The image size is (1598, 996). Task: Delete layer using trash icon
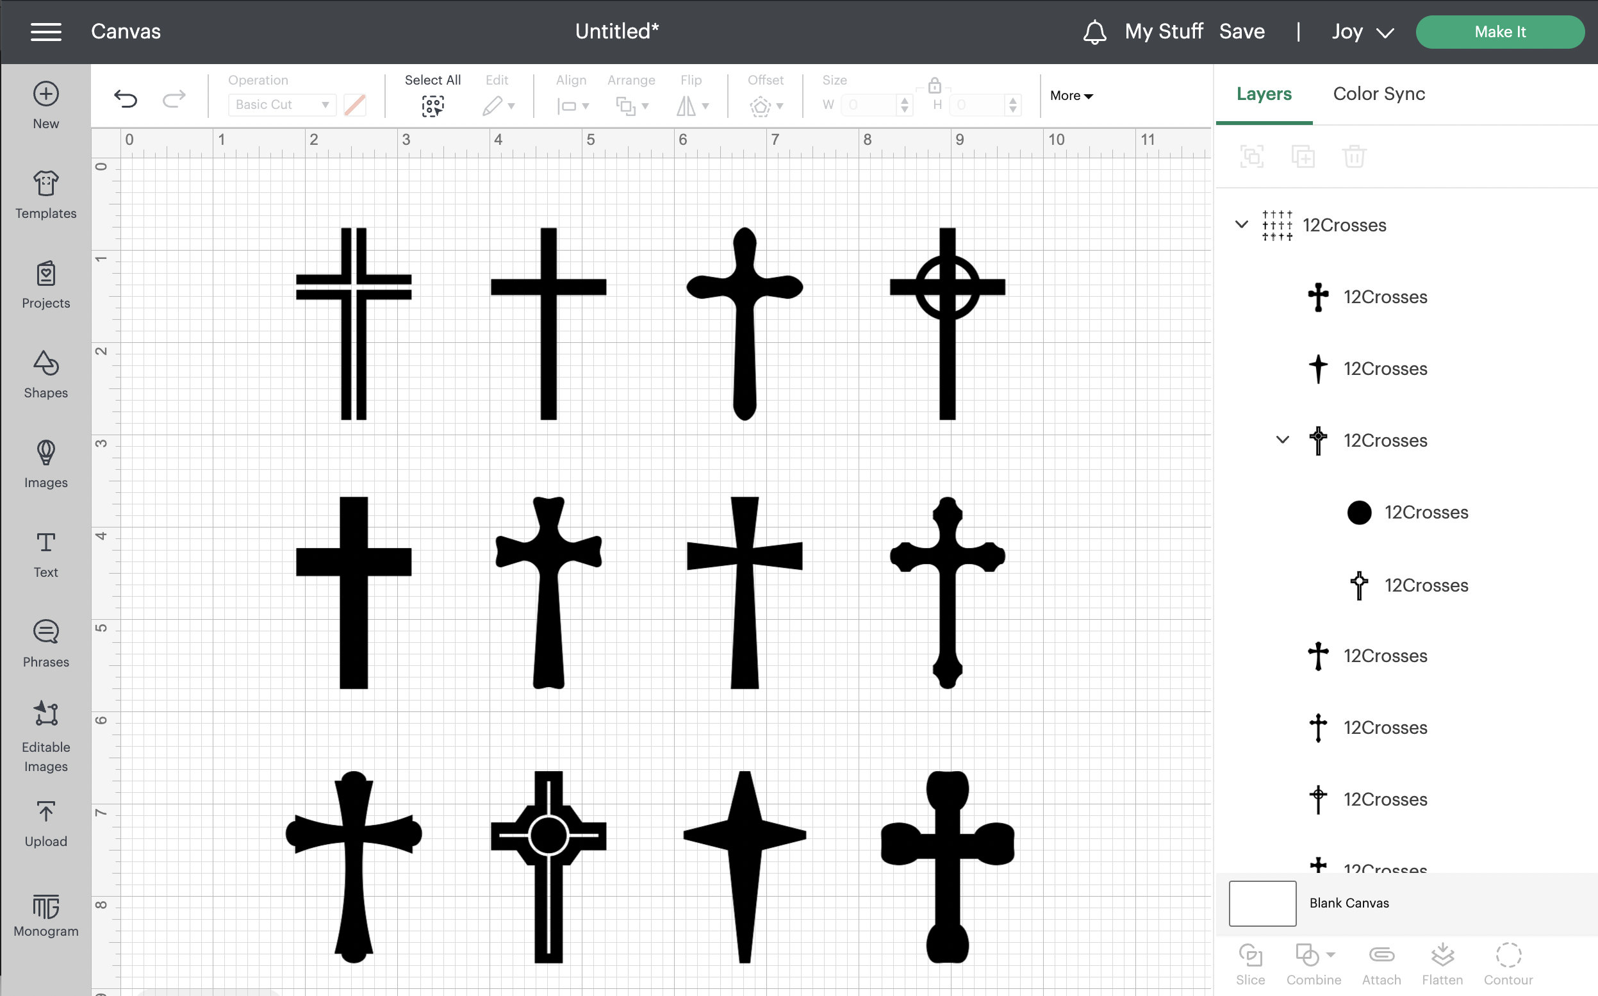[x=1355, y=156]
